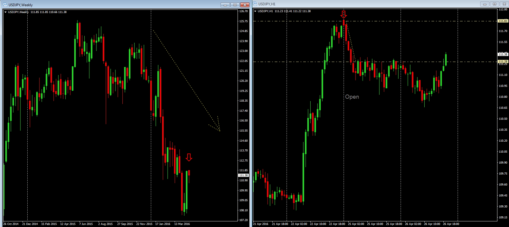Click the 110.50 price on H1 scale
509x227 pixels.
point(503,119)
